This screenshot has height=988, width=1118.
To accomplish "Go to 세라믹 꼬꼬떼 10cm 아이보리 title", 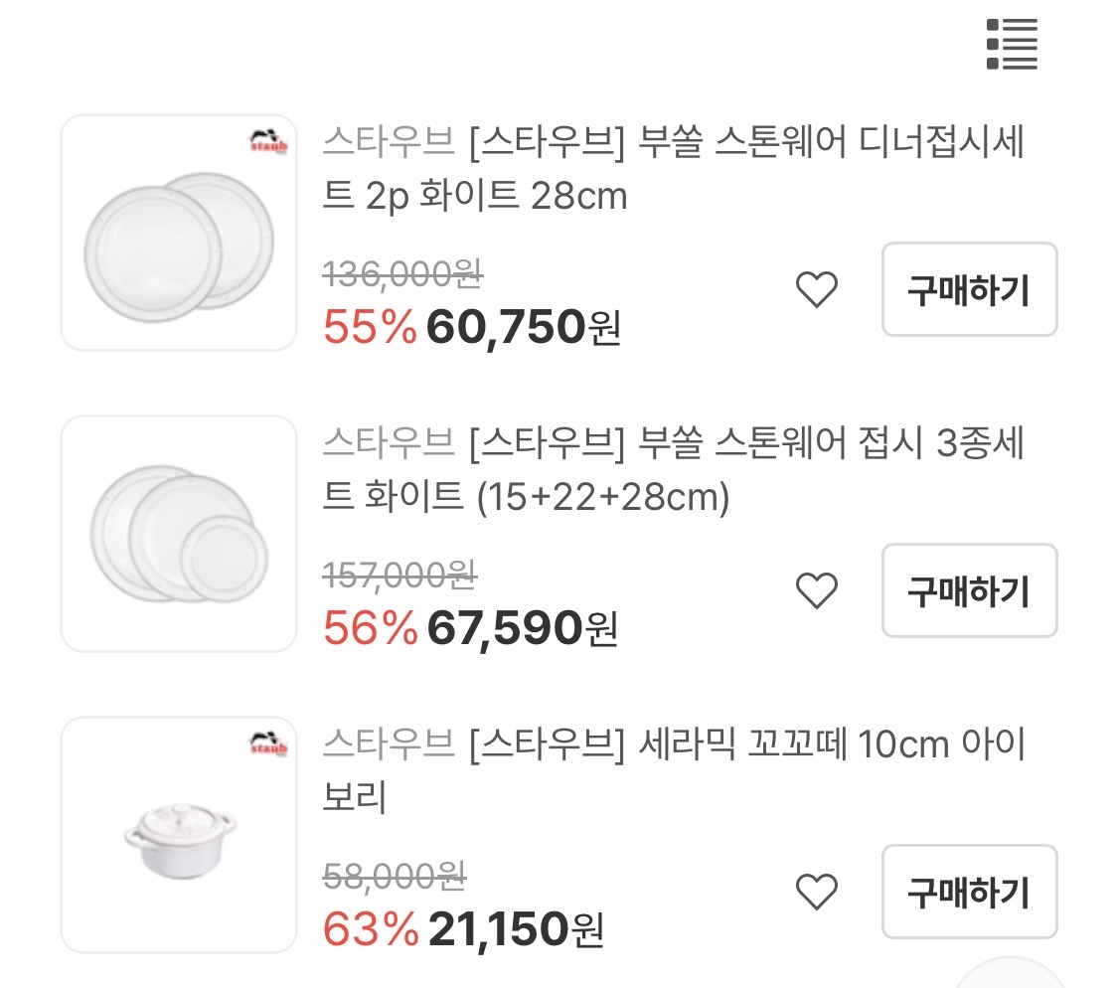I will 745,745.
